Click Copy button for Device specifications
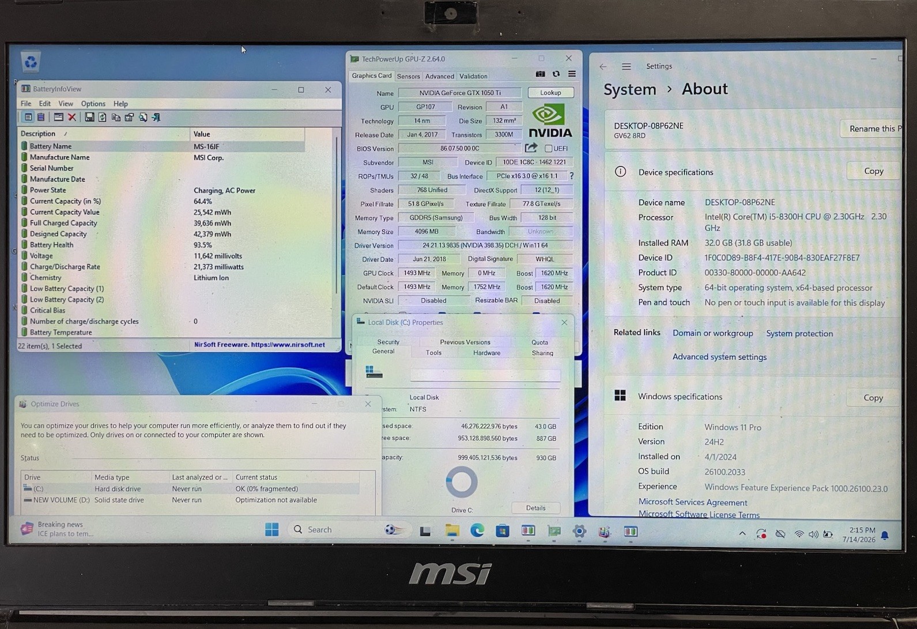 coord(873,171)
